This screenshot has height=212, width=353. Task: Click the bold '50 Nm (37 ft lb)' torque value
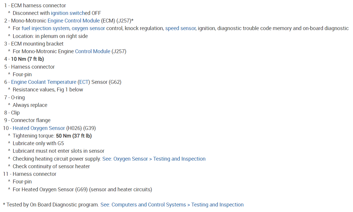(74, 136)
